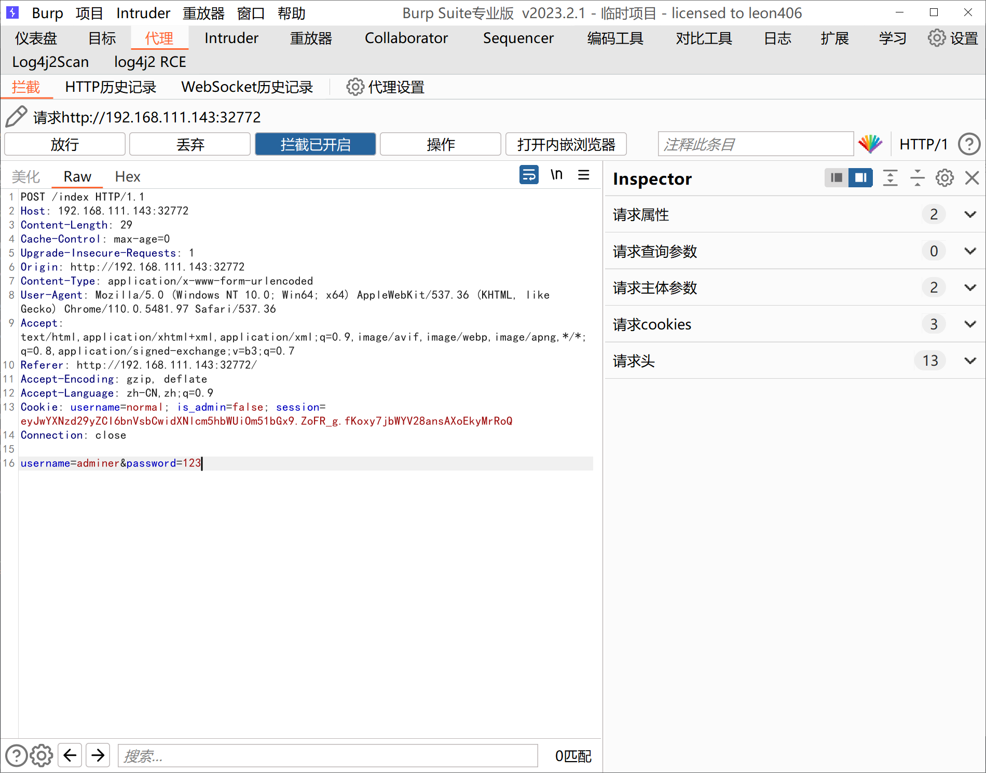The width and height of the screenshot is (986, 773).
Task: Open the highlight color picker icon
Action: coord(870,144)
